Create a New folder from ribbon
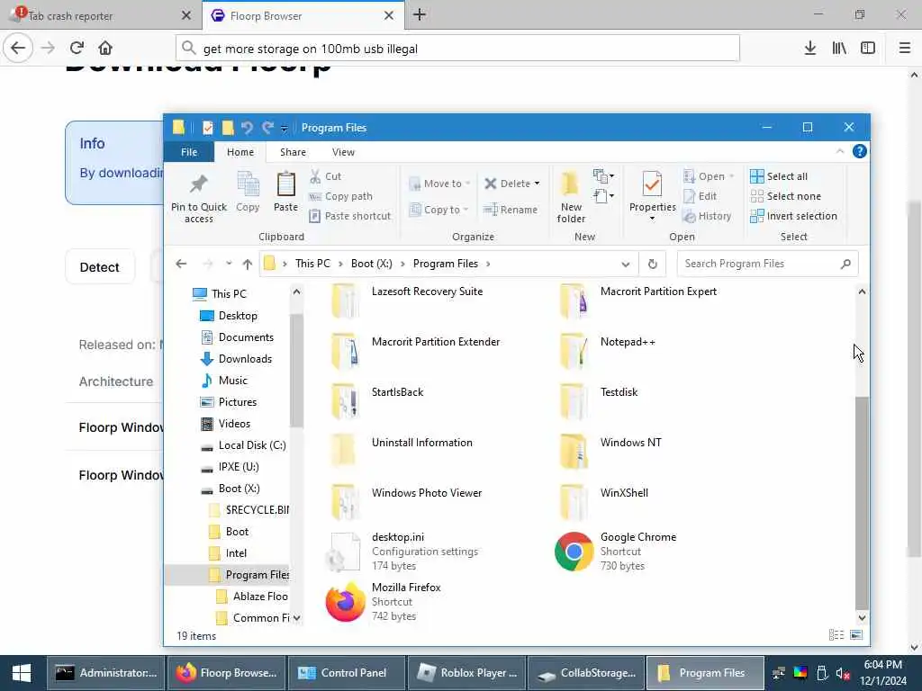The image size is (922, 691). (571, 197)
